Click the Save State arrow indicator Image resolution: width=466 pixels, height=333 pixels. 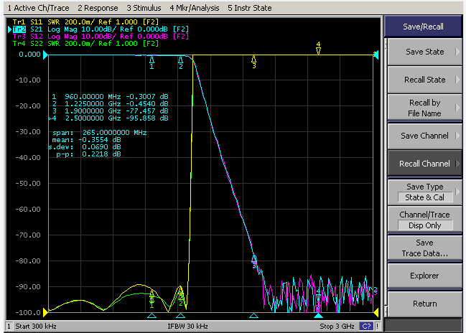457,52
